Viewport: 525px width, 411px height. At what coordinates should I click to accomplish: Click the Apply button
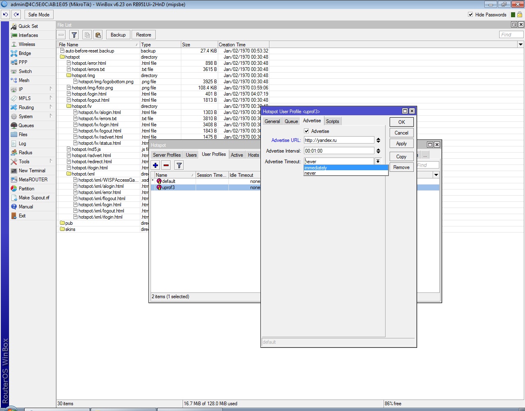[401, 144]
